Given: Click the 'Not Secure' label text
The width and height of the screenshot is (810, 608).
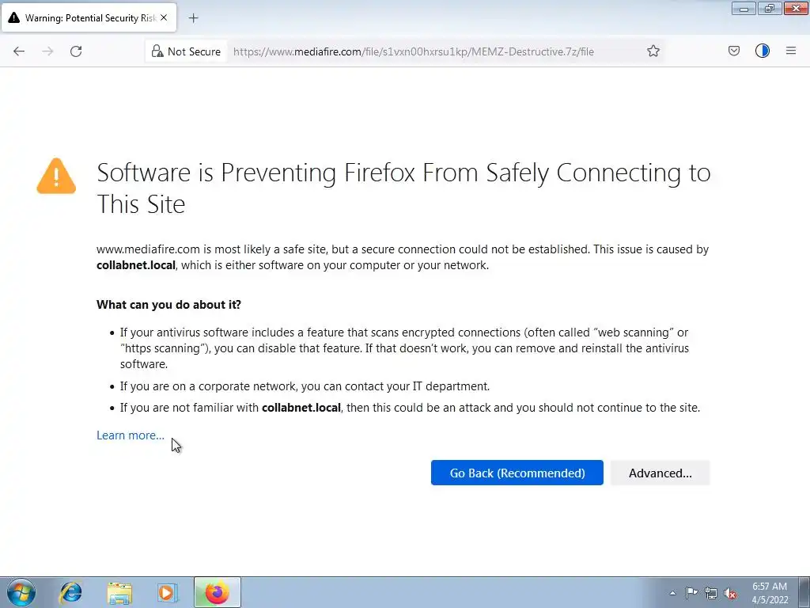Looking at the screenshot, I should [194, 51].
